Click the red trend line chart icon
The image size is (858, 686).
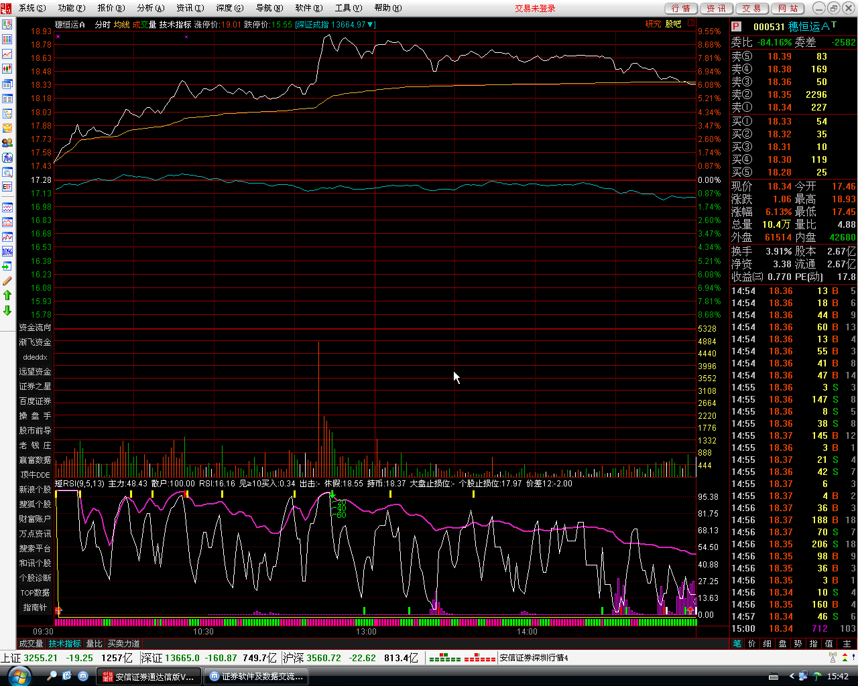click(x=7, y=54)
